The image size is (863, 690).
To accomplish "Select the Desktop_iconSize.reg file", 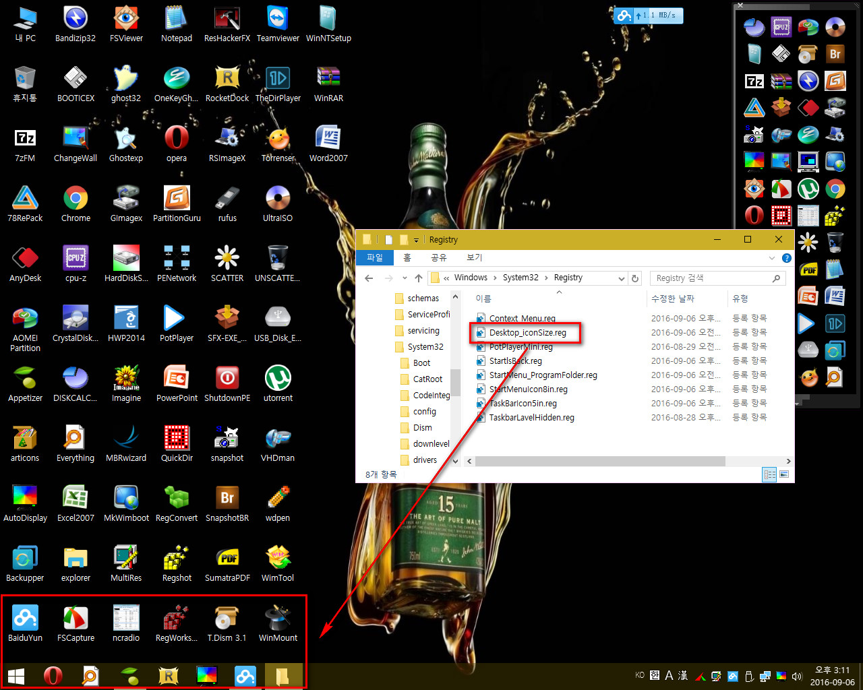I will (x=528, y=332).
